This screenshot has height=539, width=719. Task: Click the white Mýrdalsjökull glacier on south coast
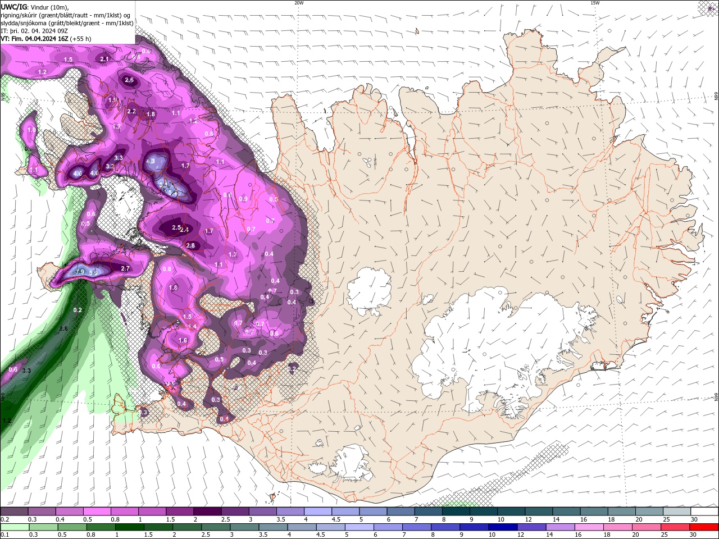click(x=352, y=463)
